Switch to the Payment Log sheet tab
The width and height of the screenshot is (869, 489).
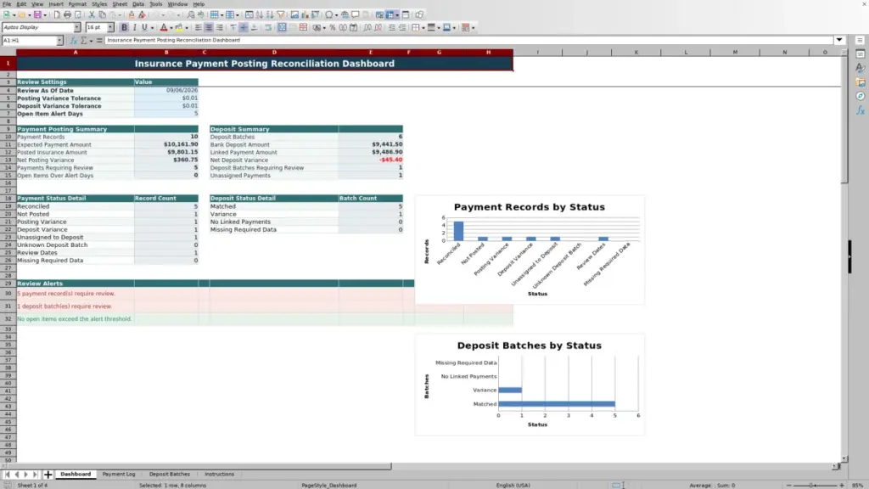point(119,475)
